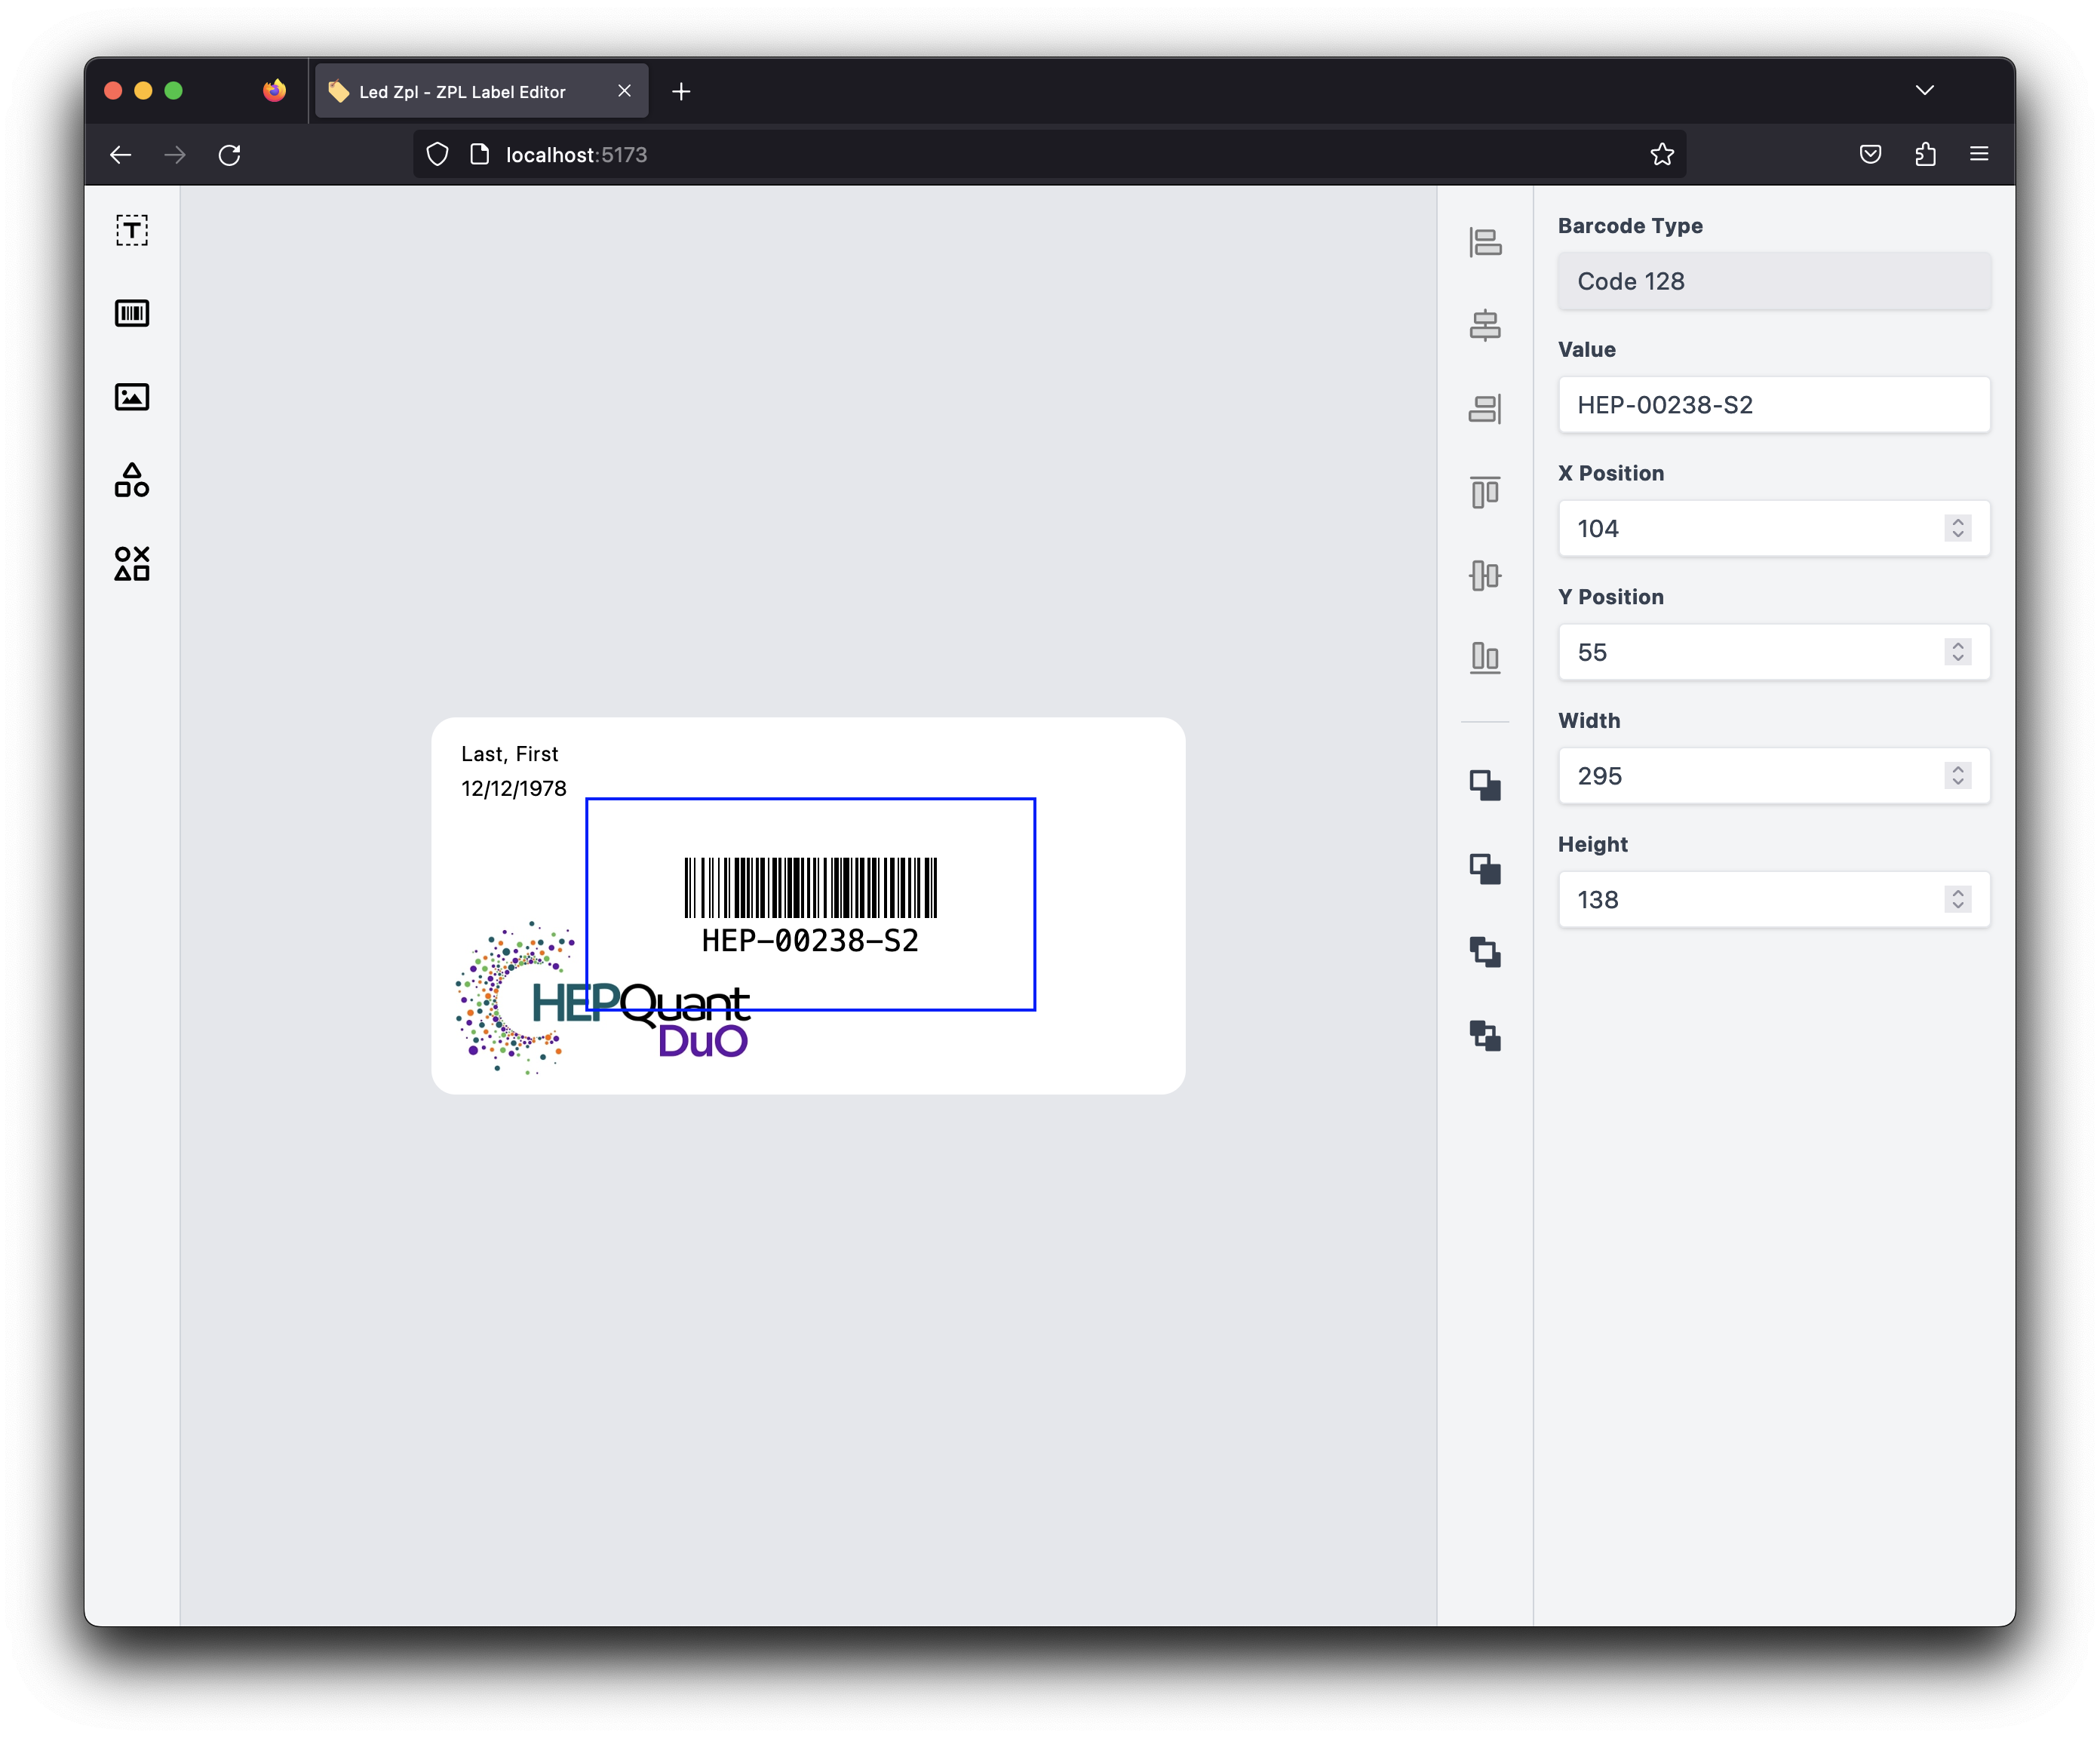Adjust the Y Position stepper arrows
Screen dimensions: 2100x1738
(1958, 652)
